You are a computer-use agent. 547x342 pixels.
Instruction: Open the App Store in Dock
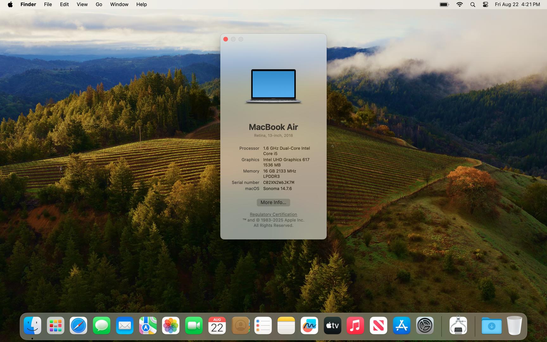[x=401, y=325]
